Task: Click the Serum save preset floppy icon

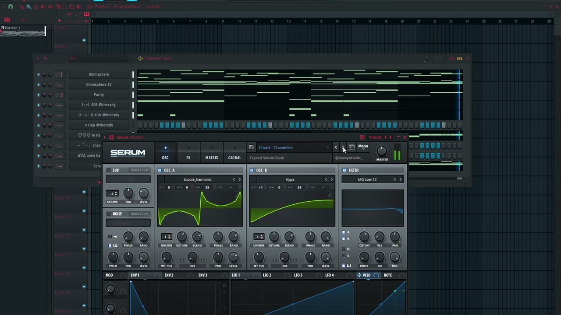Action: coord(251,147)
